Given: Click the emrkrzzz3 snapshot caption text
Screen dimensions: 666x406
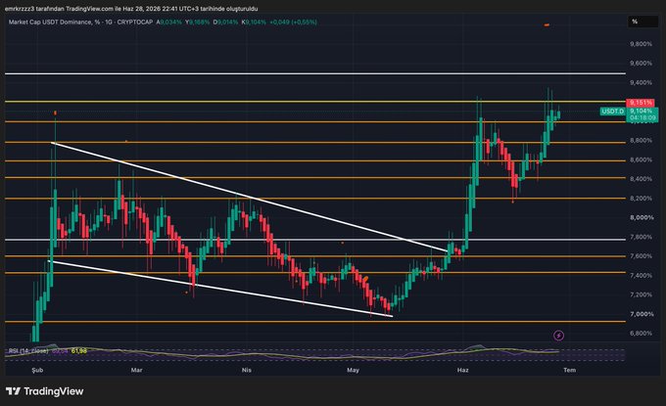Looking at the screenshot, I should click(131, 9).
